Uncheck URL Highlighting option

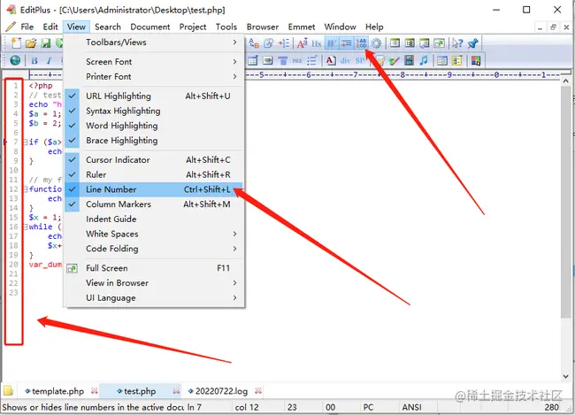coord(153,96)
